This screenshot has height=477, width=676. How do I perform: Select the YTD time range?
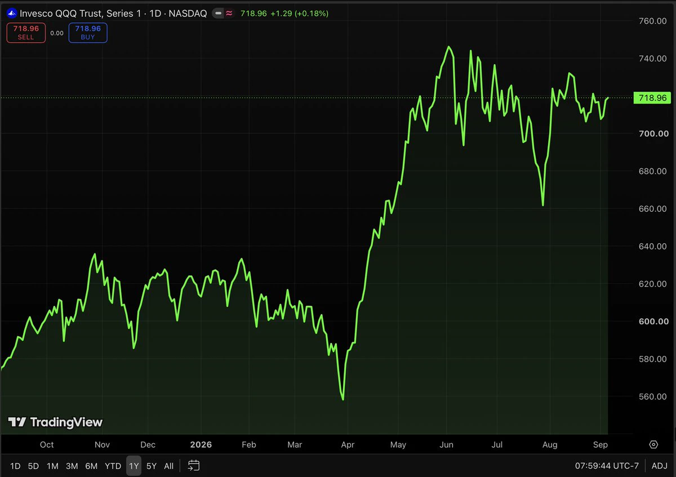click(113, 466)
